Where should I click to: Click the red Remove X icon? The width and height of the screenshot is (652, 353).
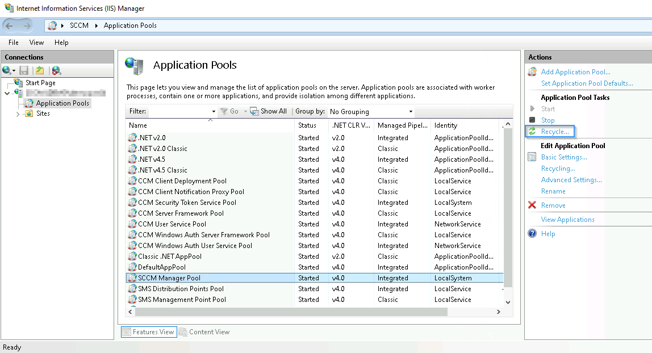532,205
